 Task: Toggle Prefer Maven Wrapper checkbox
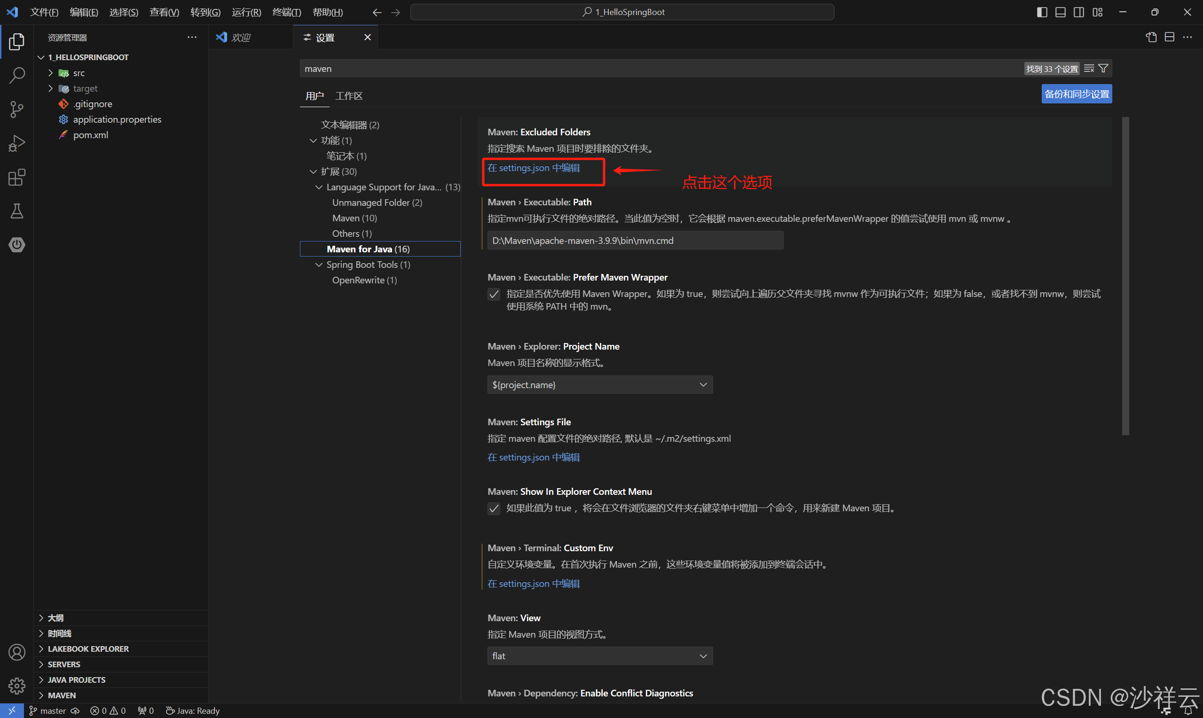(494, 294)
